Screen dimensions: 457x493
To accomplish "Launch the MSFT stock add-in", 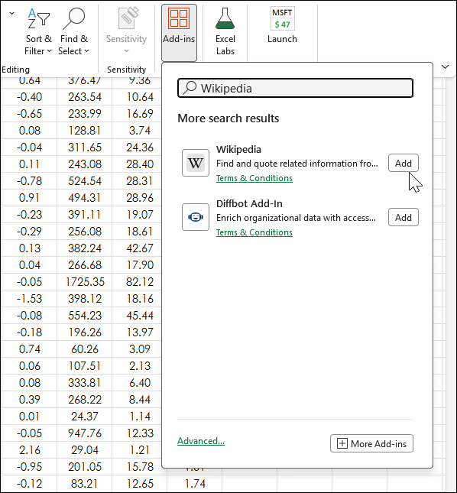I will (x=282, y=26).
